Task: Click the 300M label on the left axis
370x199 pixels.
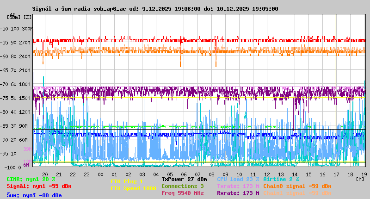Action: [x=27, y=29]
